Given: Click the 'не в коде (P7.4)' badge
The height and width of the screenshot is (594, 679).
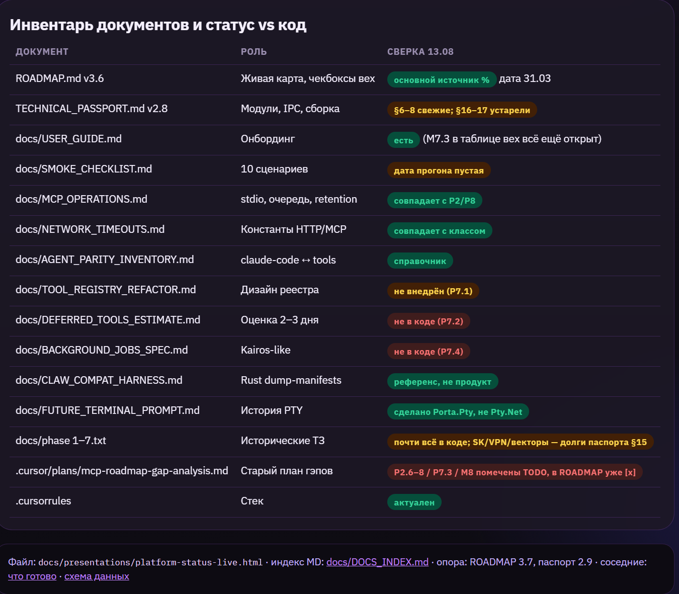Looking at the screenshot, I should click(429, 351).
